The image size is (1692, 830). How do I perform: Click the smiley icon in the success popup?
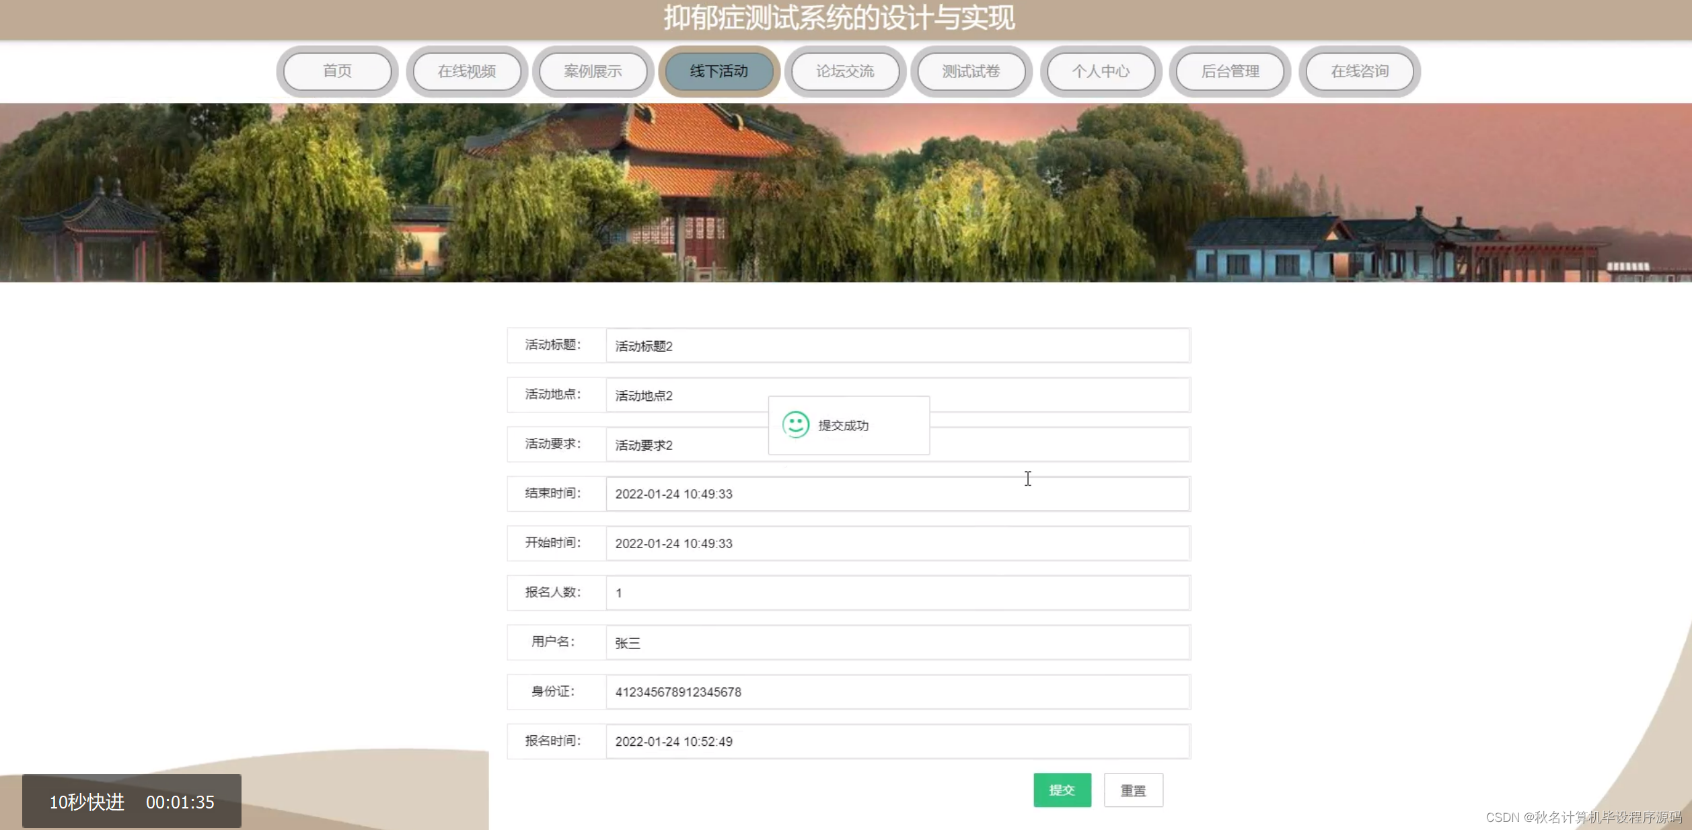click(x=795, y=425)
